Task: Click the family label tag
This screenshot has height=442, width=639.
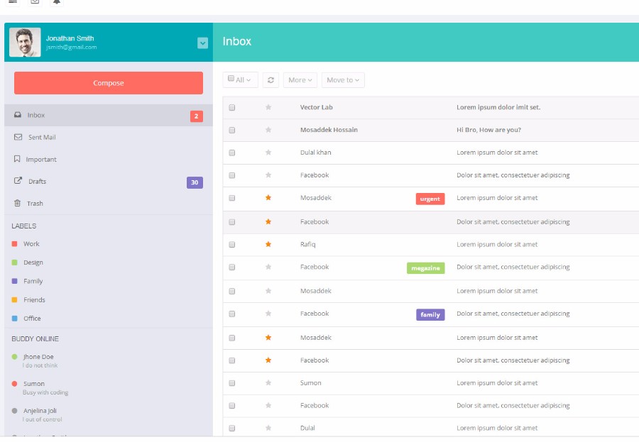Action: pos(430,314)
